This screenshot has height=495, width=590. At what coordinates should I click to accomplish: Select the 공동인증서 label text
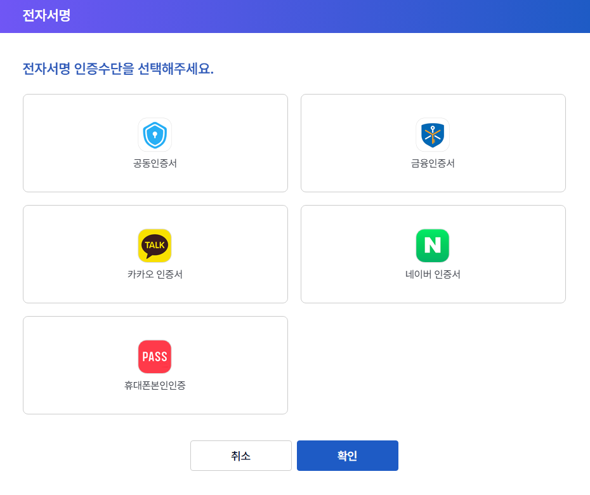click(155, 163)
